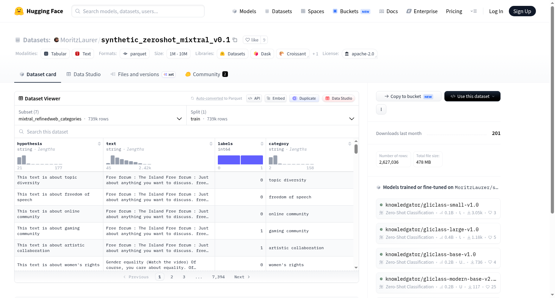The width and height of the screenshot is (555, 298).
Task: Choose the parquet format tag
Action: (135, 54)
